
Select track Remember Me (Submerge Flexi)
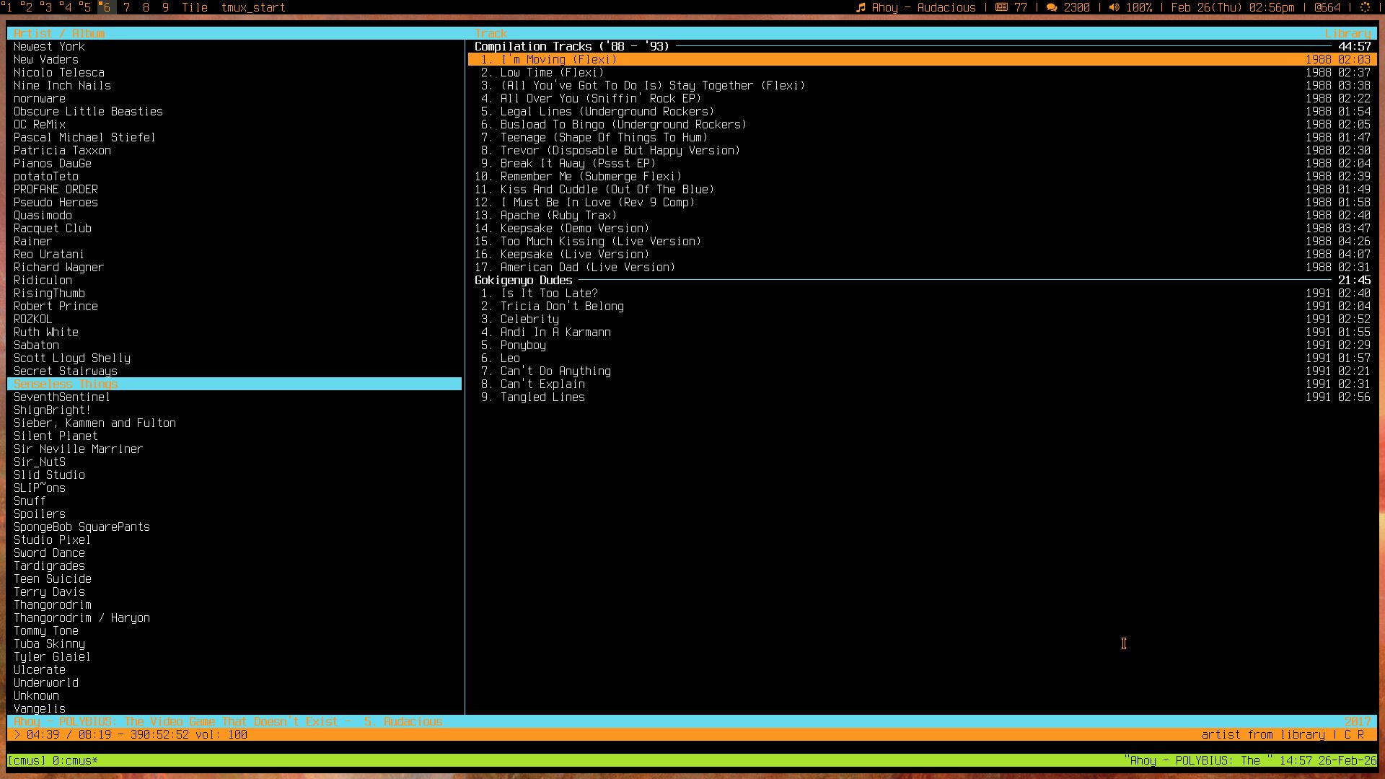coord(923,176)
